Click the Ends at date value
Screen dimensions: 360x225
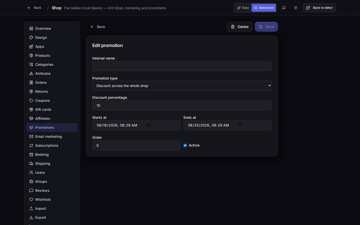[208, 125]
